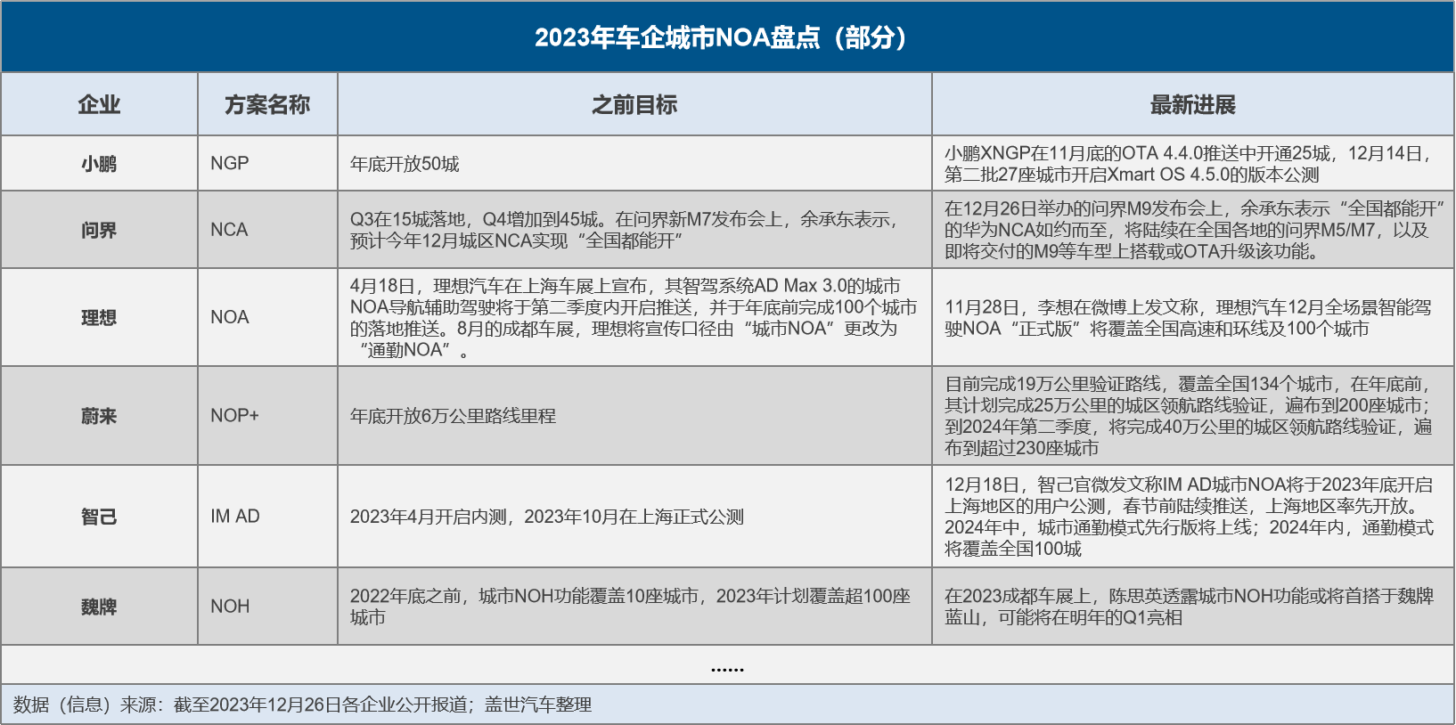Click the '蔚来' company cell
The width and height of the screenshot is (1456, 725).
(x=99, y=416)
